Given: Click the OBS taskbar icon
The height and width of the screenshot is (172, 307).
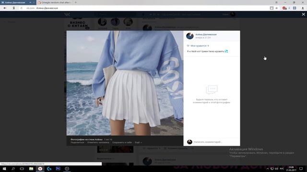Looking at the screenshot, I should point(67,169).
